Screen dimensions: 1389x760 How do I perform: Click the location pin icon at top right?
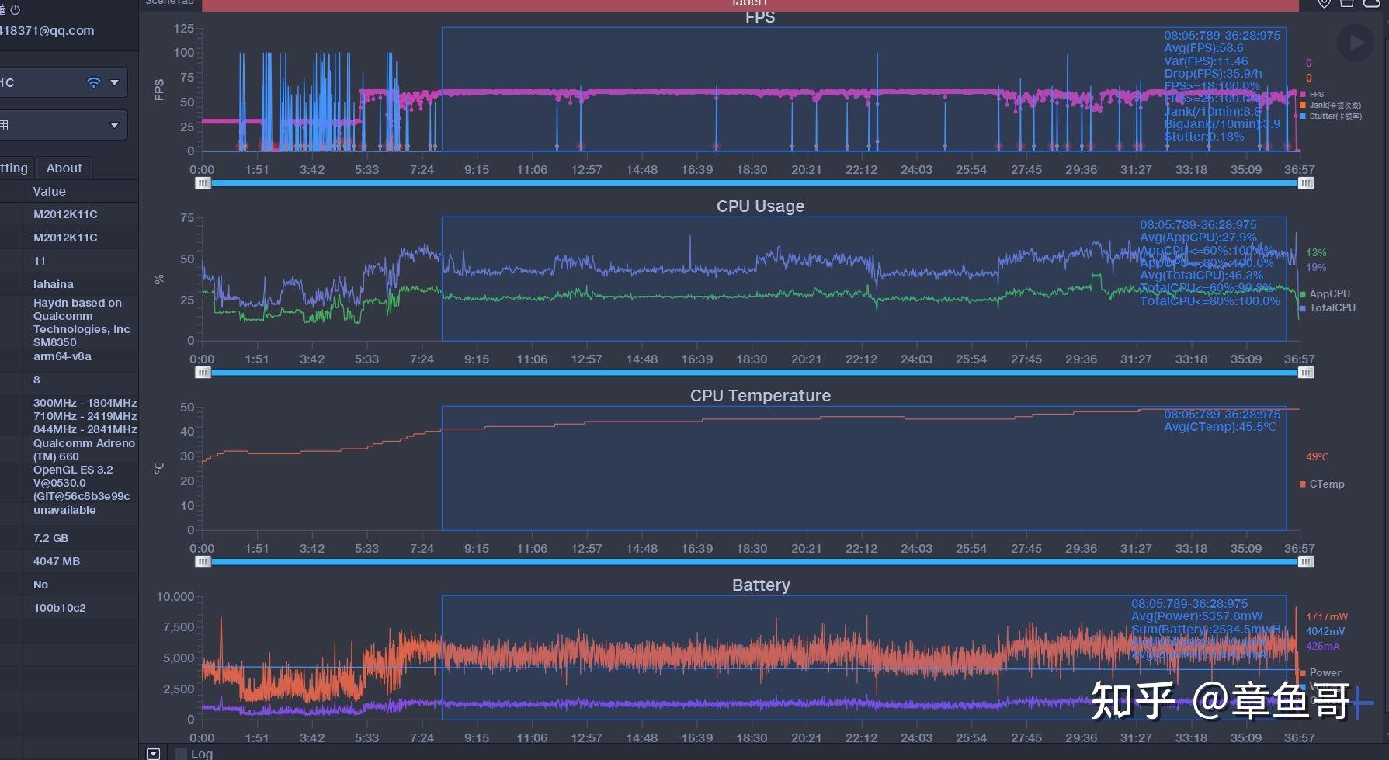(1325, 4)
